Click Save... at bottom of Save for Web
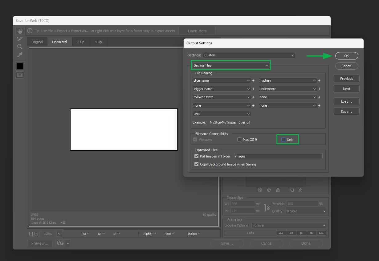This screenshot has height=261, width=379. (227, 243)
